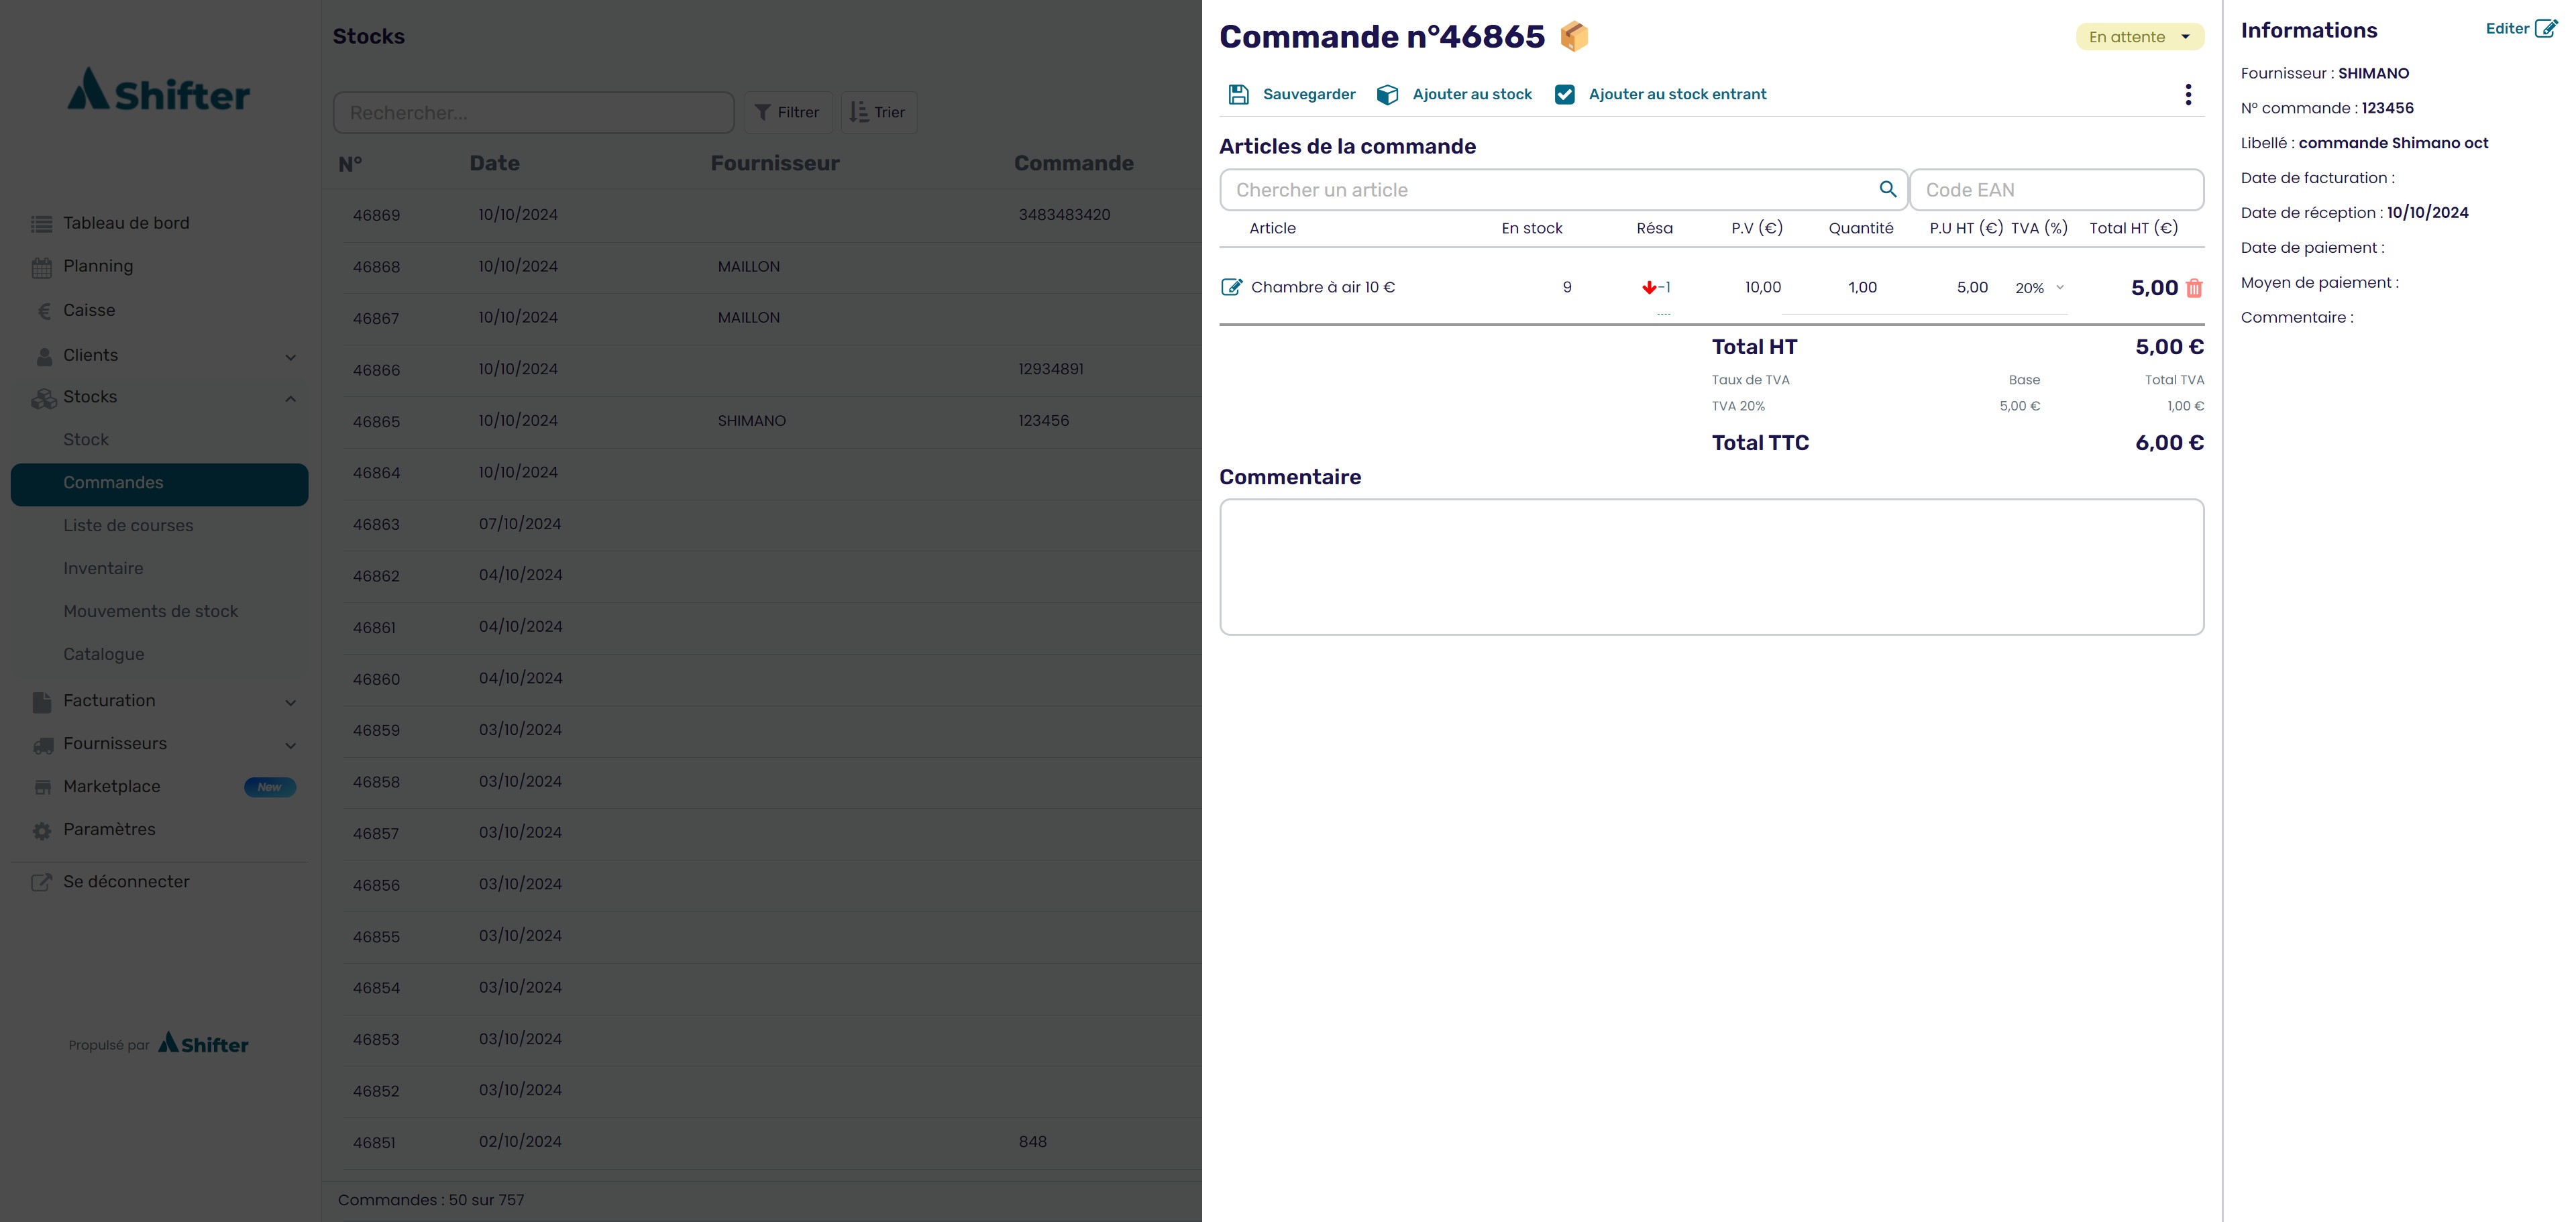Collapse the Stocks sidebar section
Screen dimensions: 2576x1222
(x=290, y=398)
